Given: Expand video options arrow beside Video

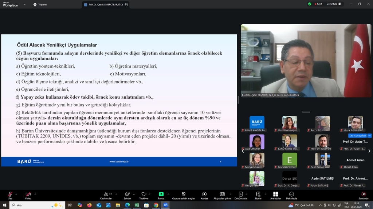Looking at the screenshot, I should (x=35, y=194).
